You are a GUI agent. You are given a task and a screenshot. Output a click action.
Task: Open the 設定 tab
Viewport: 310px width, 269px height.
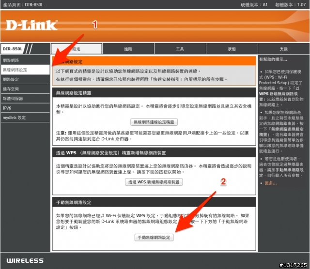77,49
